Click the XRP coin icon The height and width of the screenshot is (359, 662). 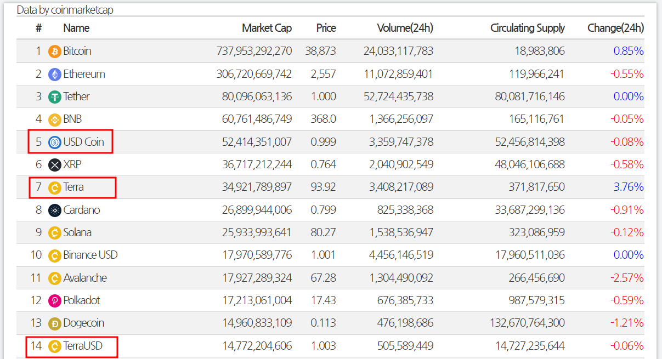pyautogui.click(x=55, y=165)
